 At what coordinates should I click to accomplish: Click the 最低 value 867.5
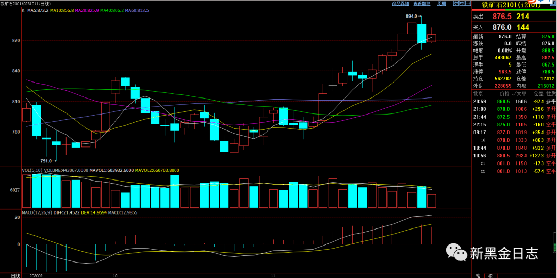[548, 64]
